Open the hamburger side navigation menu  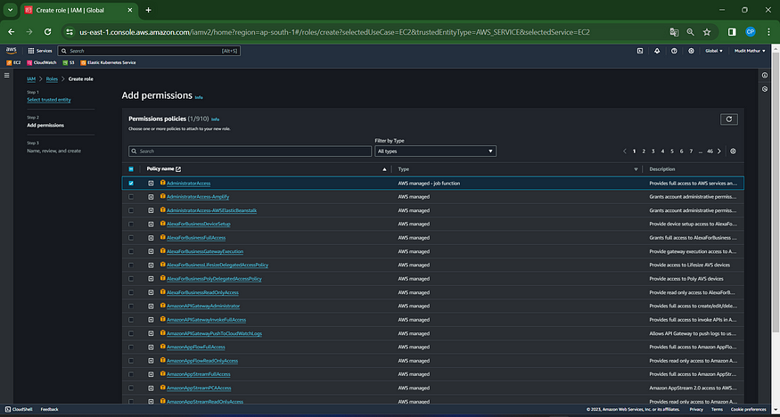point(7,75)
